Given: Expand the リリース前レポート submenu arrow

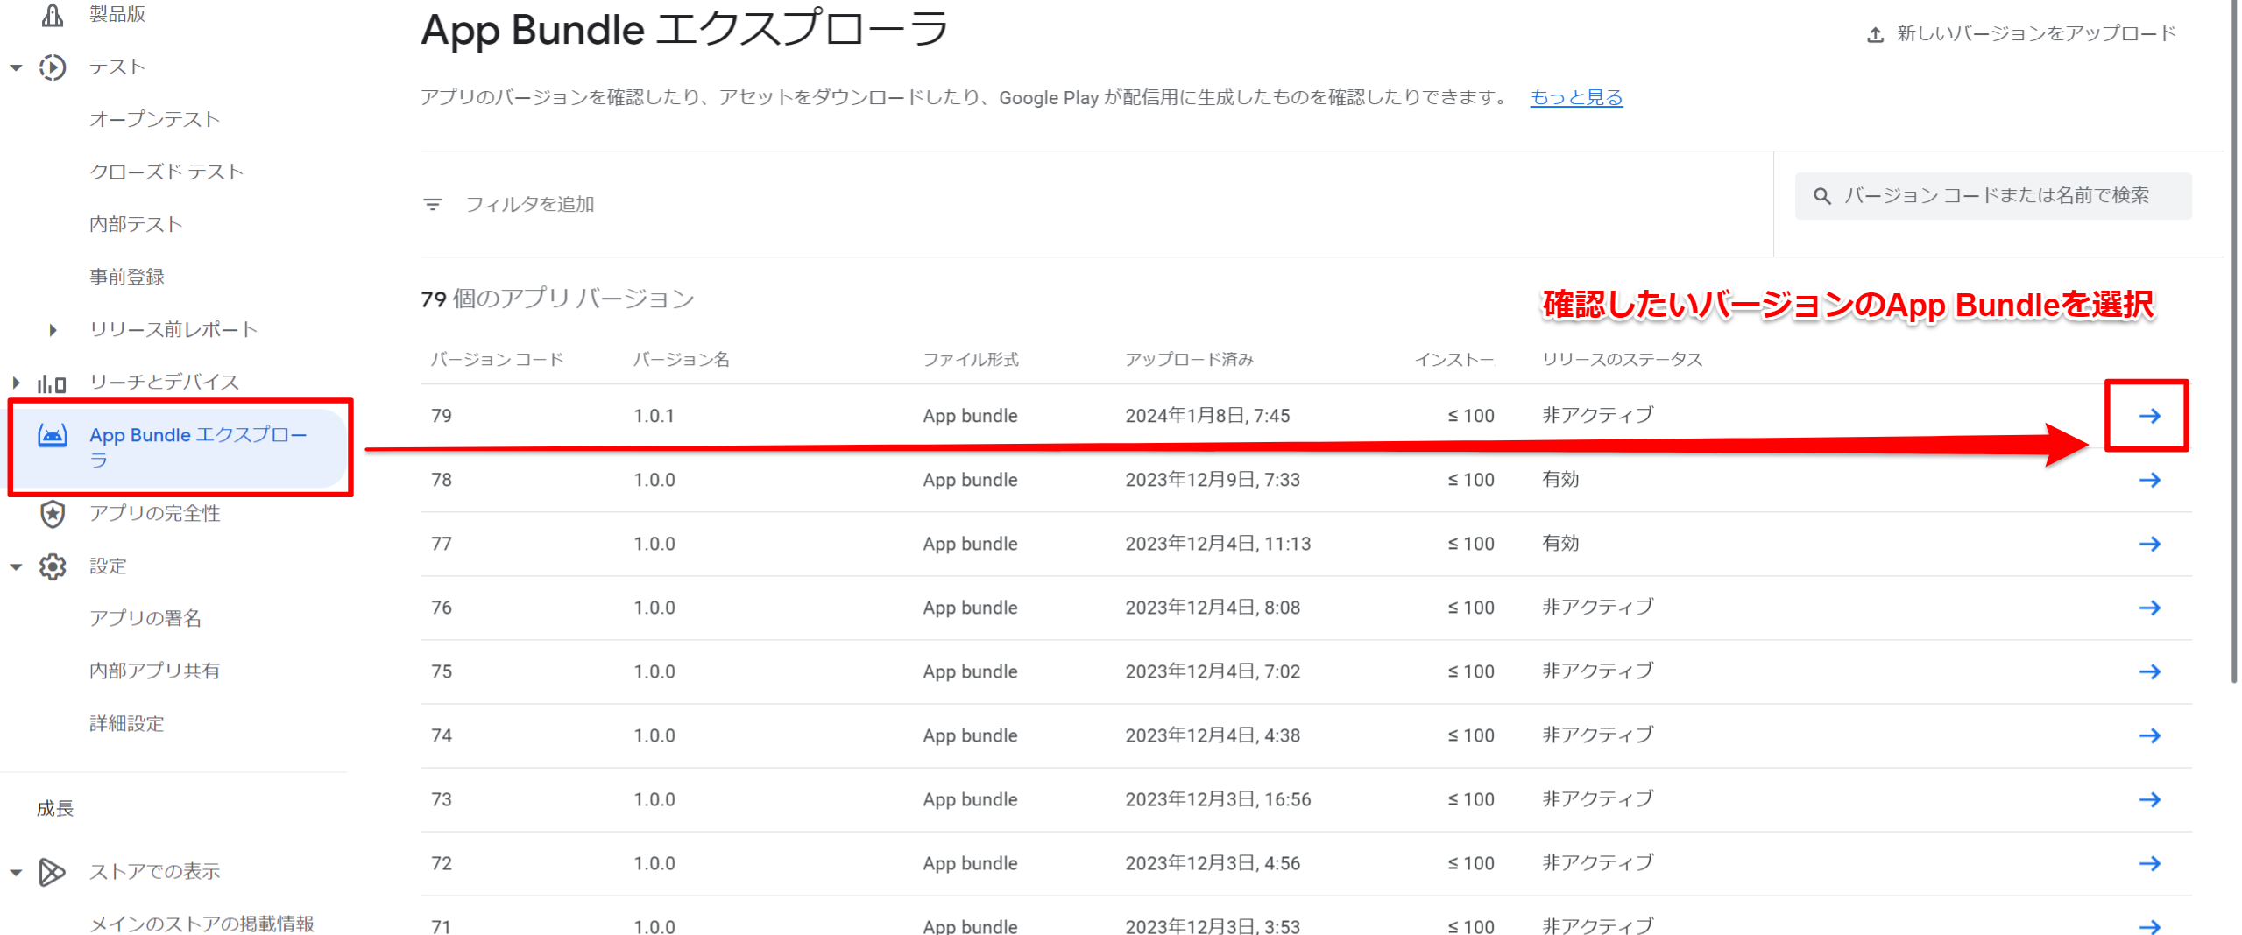Looking at the screenshot, I should coord(53,330).
